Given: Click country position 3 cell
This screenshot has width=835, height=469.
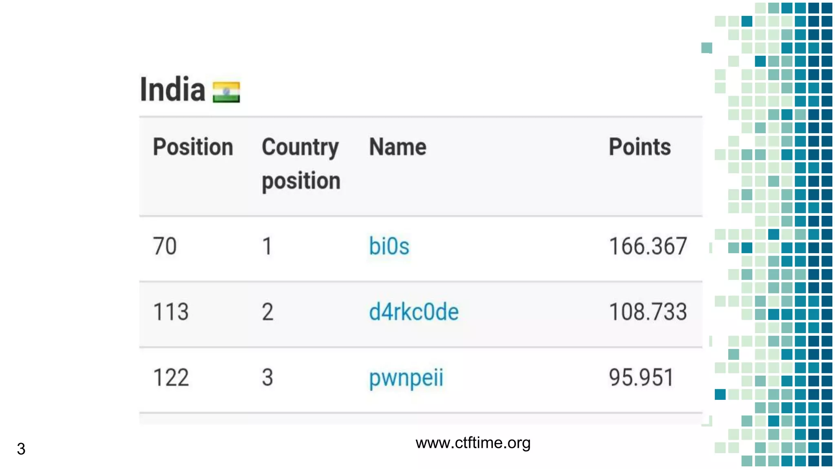Looking at the screenshot, I should tap(267, 377).
